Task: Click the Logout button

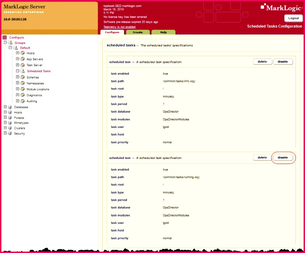Action: (x=293, y=18)
